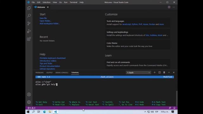Screen dimensions: 203x114
Task: Click the JavaScript language support link
Action: (127, 24)
